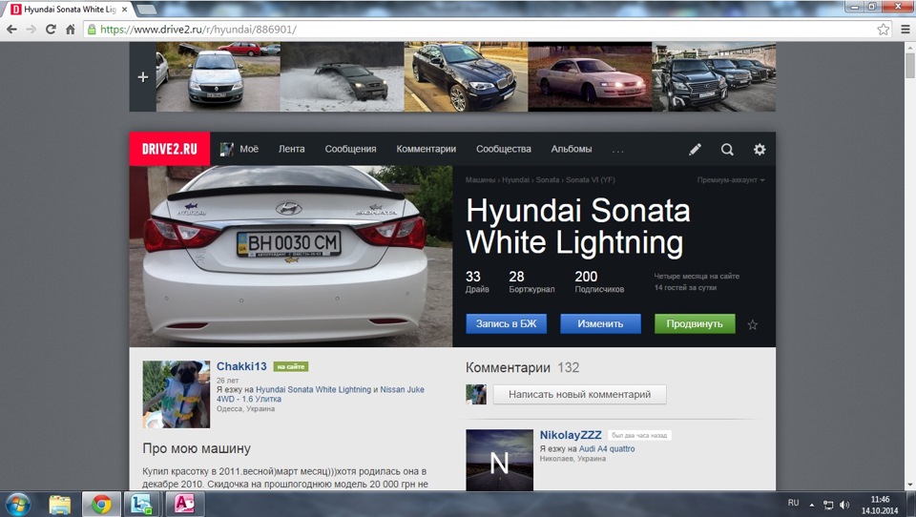Click the Chakki13 pug avatar photo
This screenshot has width=916, height=517.
click(177, 394)
